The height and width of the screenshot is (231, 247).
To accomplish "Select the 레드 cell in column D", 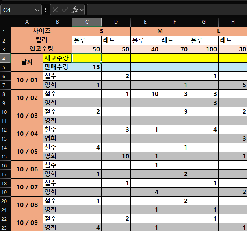I will click(x=116, y=40).
